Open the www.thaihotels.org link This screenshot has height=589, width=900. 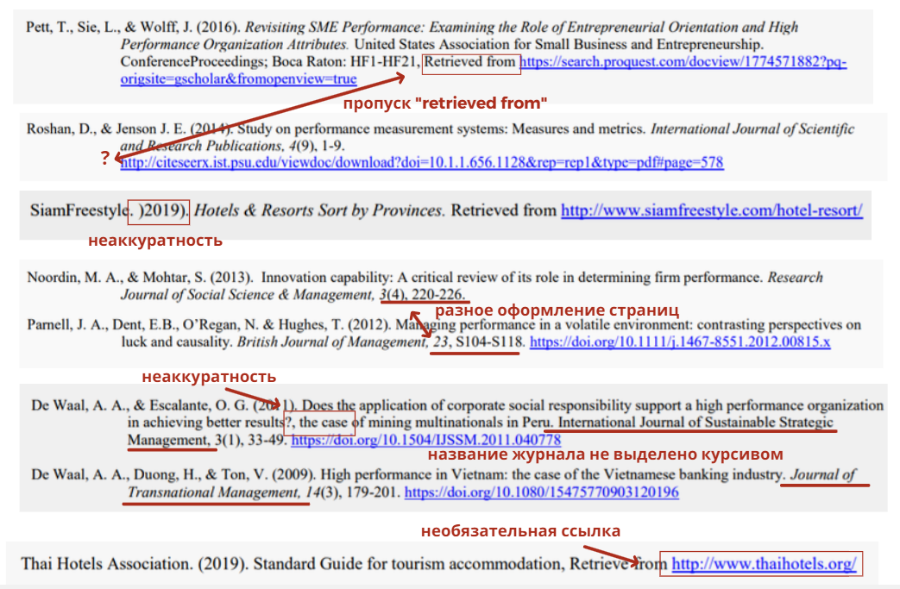(764, 564)
